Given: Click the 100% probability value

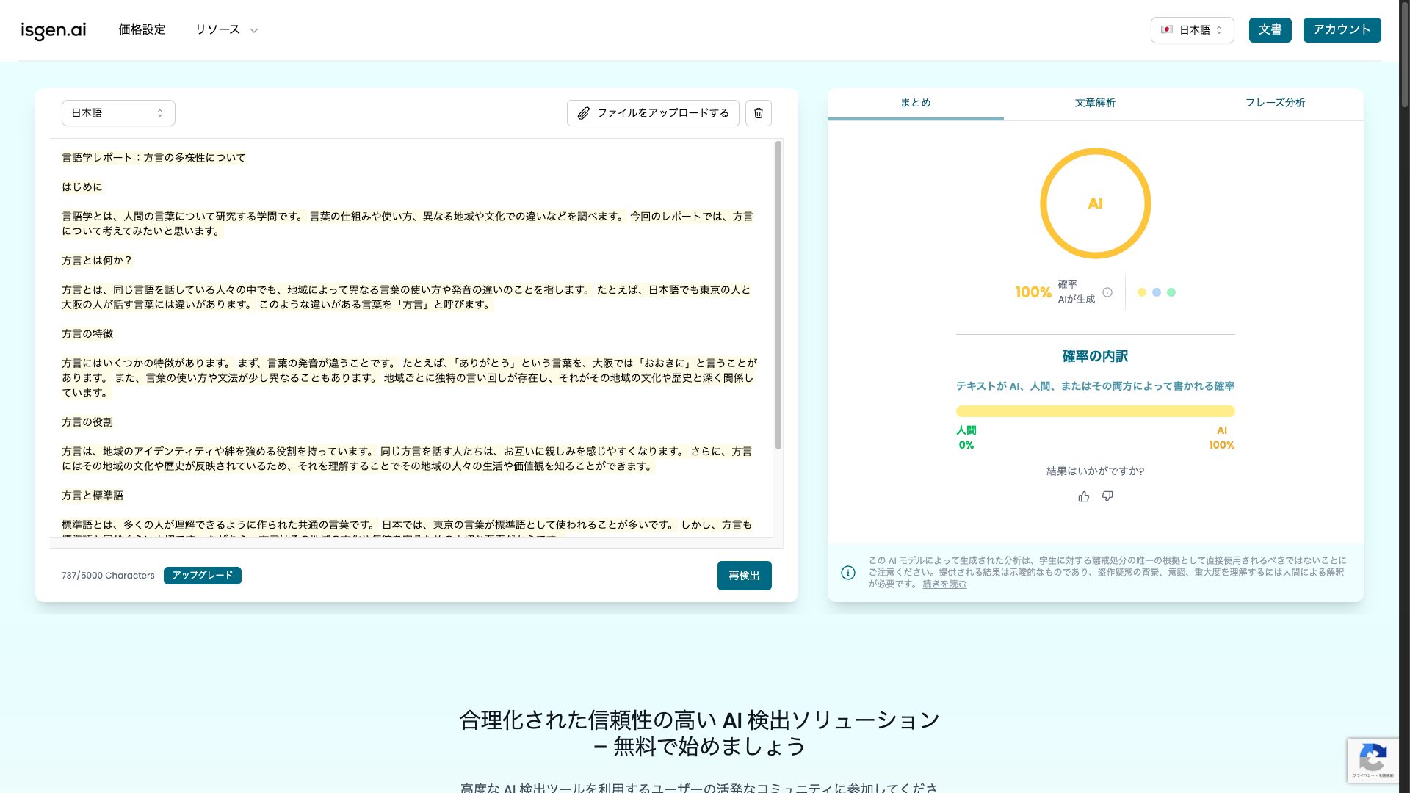Looking at the screenshot, I should [1033, 292].
